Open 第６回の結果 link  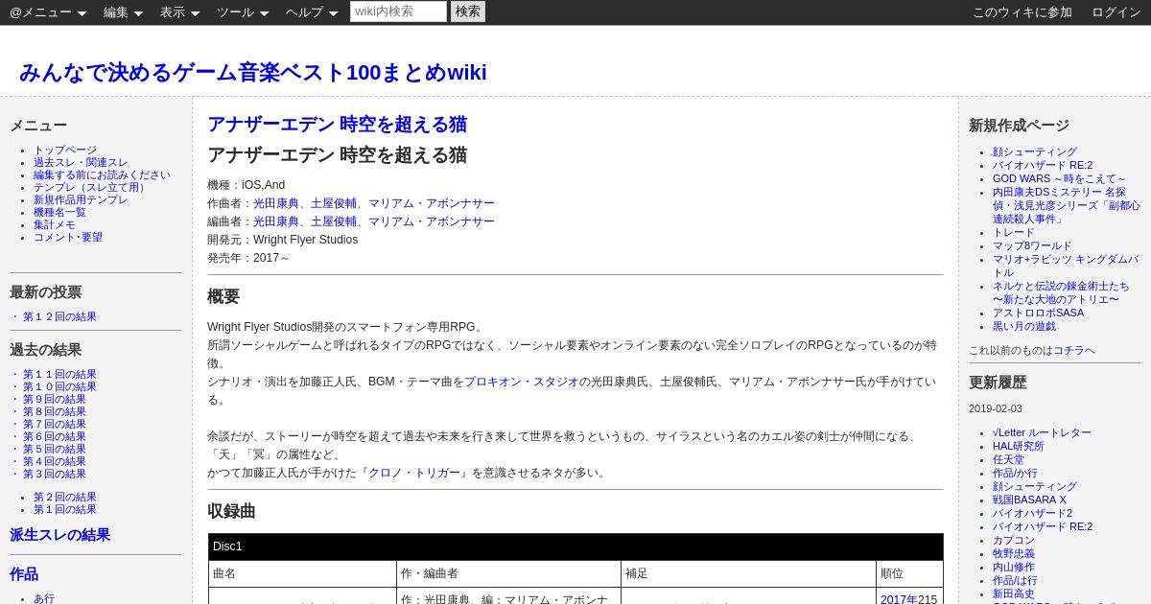55,437
